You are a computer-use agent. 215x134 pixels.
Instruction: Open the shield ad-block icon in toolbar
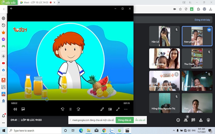click(x=186, y=9)
